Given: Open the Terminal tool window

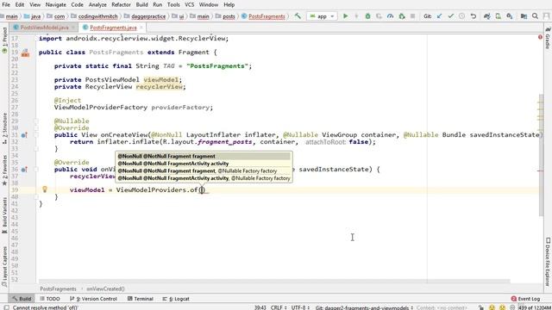Looking at the screenshot, I should [140, 299].
